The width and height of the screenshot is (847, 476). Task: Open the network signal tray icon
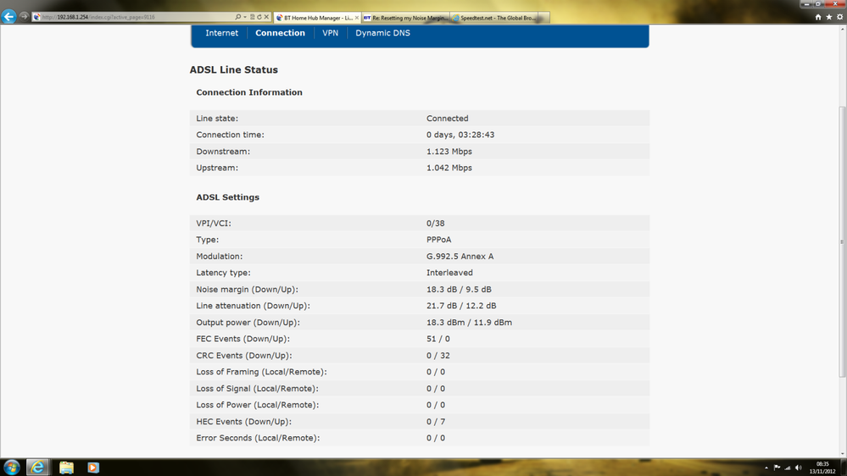click(x=788, y=468)
